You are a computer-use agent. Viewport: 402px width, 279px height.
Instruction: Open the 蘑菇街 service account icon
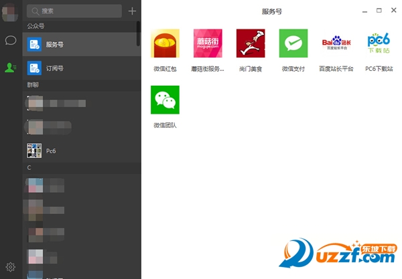208,43
